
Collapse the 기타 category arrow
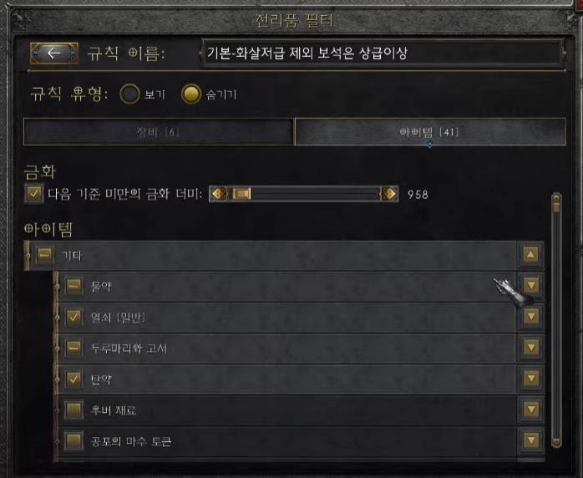tap(530, 255)
